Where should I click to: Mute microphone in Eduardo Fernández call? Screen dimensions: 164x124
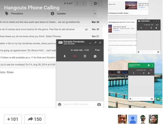65,56
